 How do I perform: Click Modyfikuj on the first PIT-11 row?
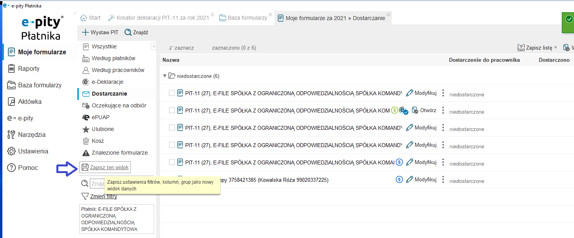[x=421, y=93]
